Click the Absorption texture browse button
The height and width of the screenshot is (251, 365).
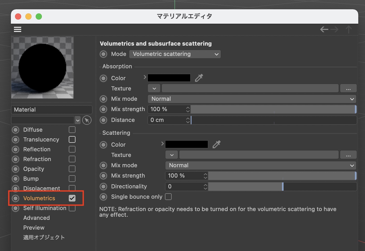pos(348,88)
